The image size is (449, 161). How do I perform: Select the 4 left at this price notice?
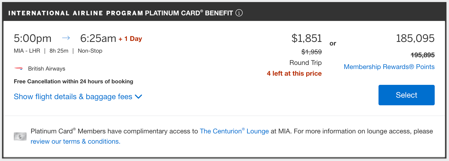294,73
